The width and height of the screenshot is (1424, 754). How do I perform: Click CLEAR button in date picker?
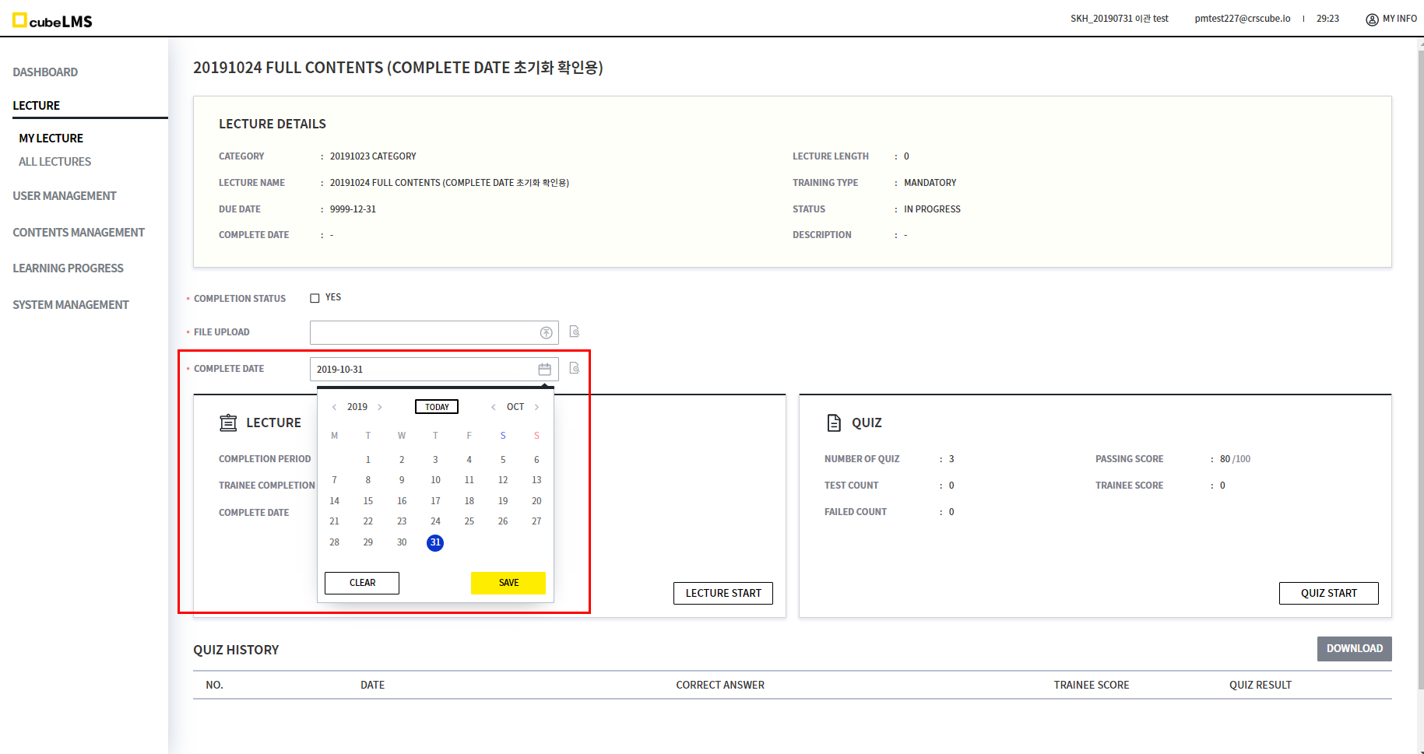tap(362, 583)
